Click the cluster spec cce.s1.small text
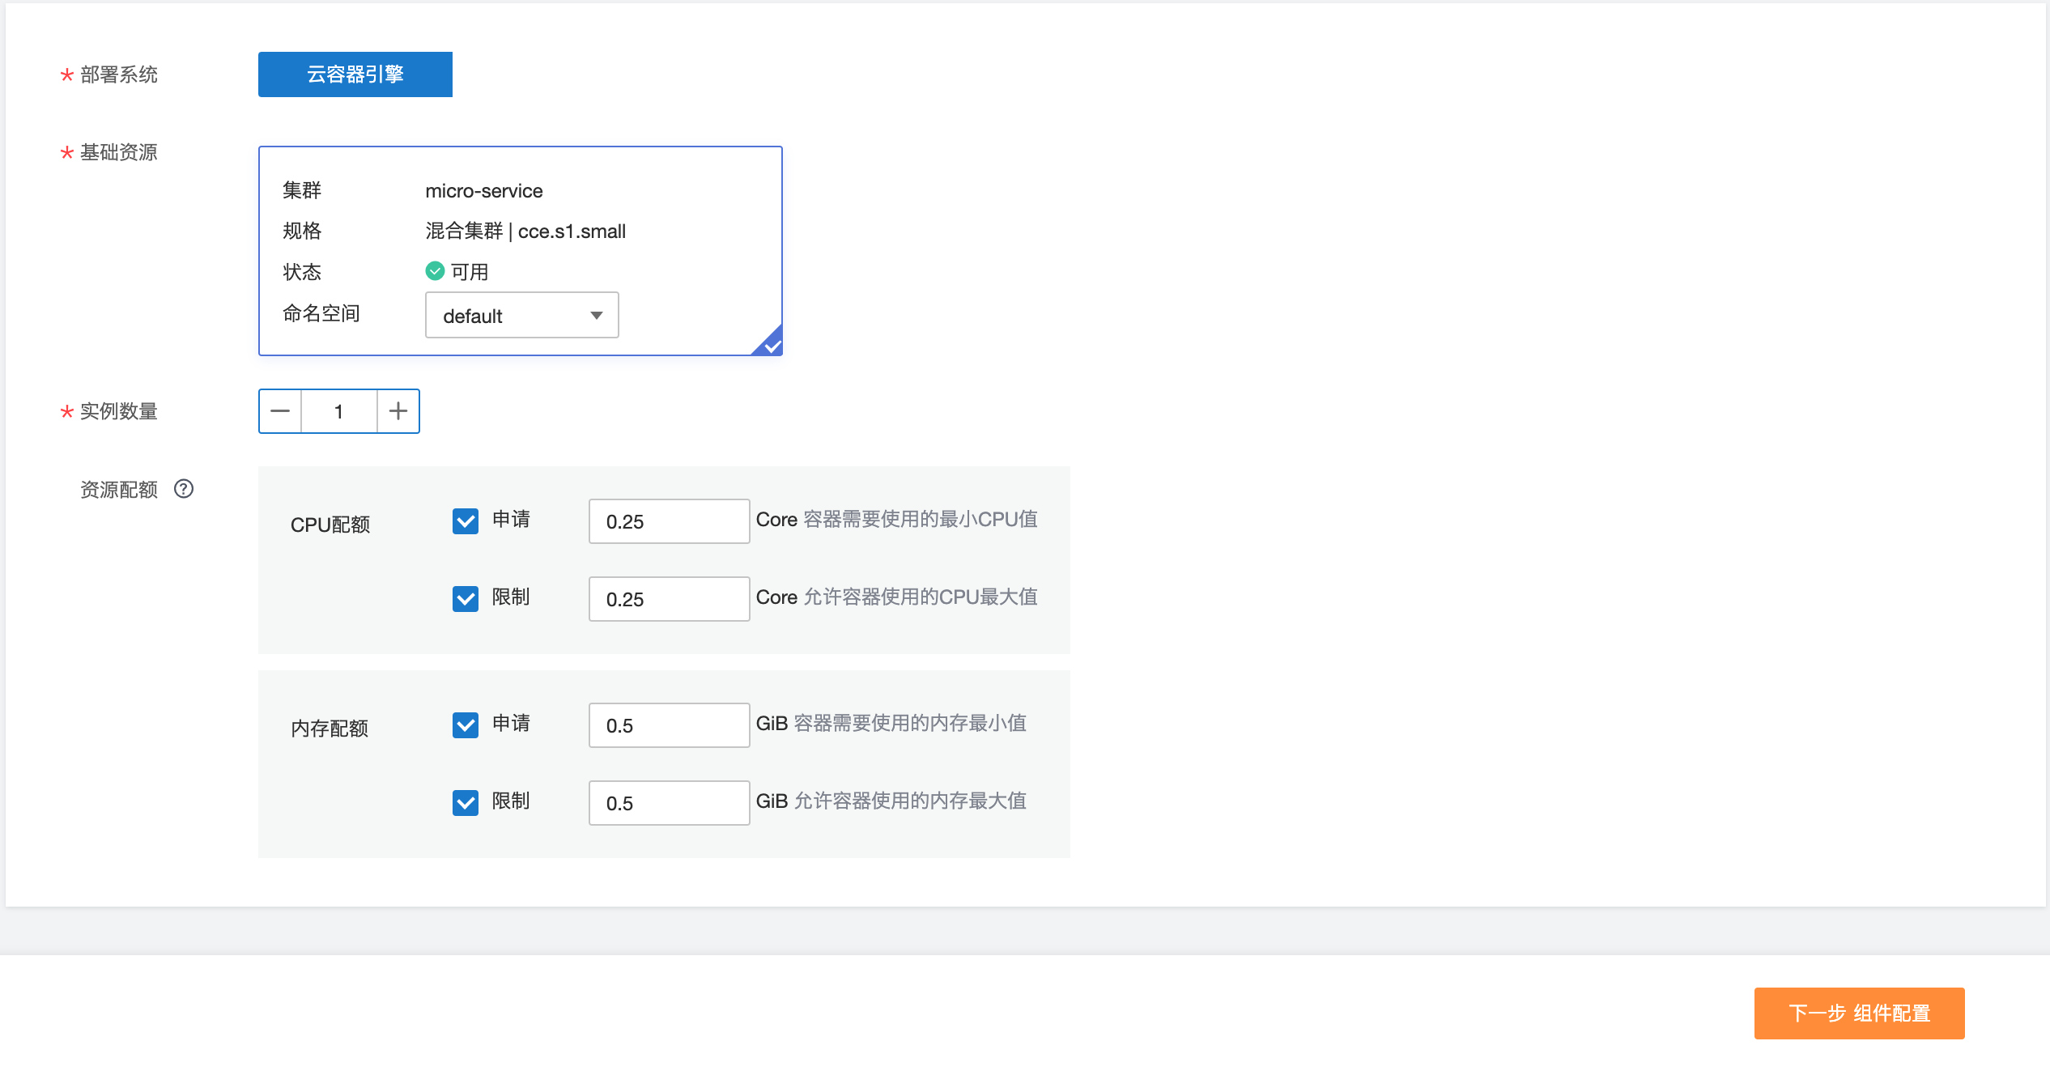Viewport: 2050px width, 1075px height. [571, 232]
